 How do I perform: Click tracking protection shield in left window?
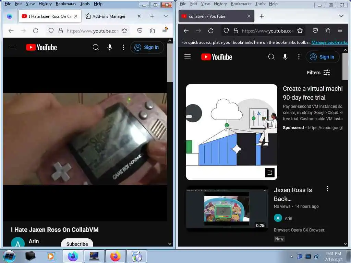51,30
